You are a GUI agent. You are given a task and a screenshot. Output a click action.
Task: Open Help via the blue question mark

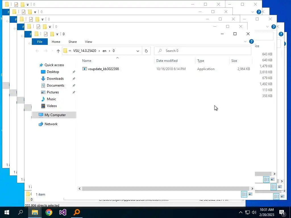point(251,41)
